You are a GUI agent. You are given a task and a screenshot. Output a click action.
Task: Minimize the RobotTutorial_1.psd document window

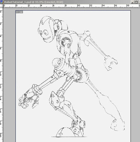132,2
